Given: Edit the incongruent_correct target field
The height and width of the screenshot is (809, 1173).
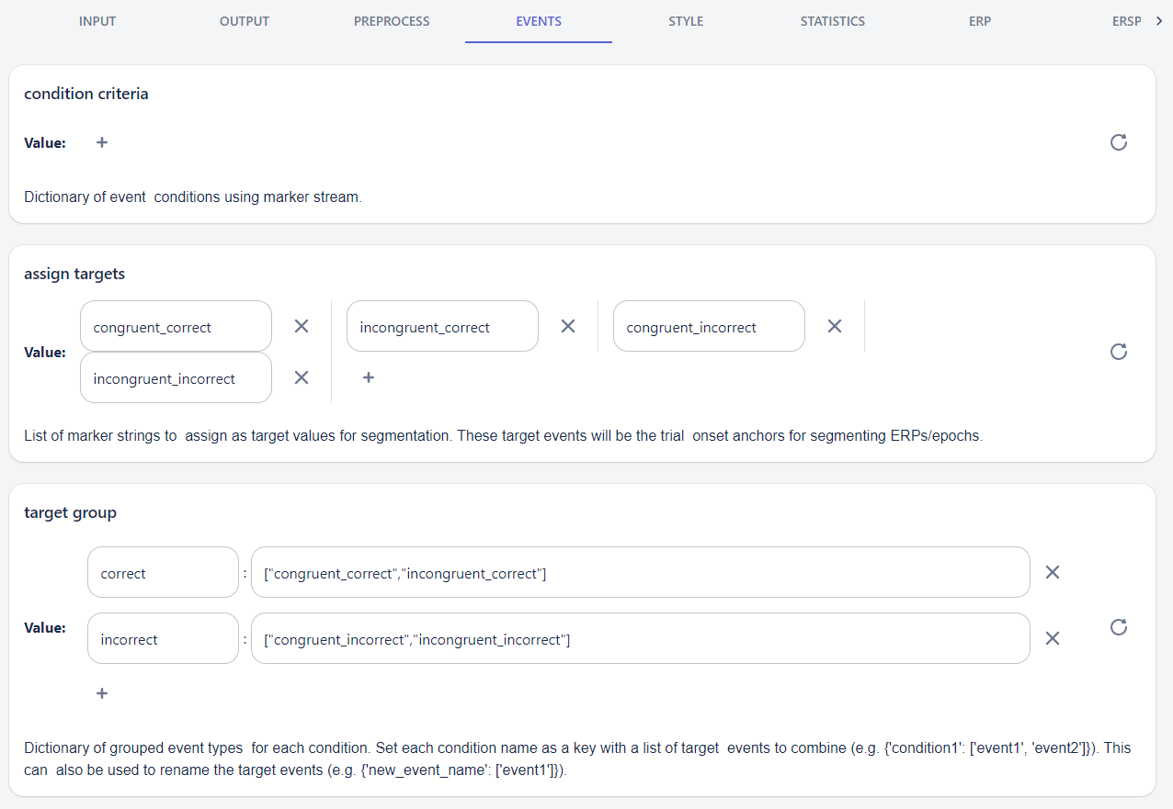Looking at the screenshot, I should coord(442,326).
